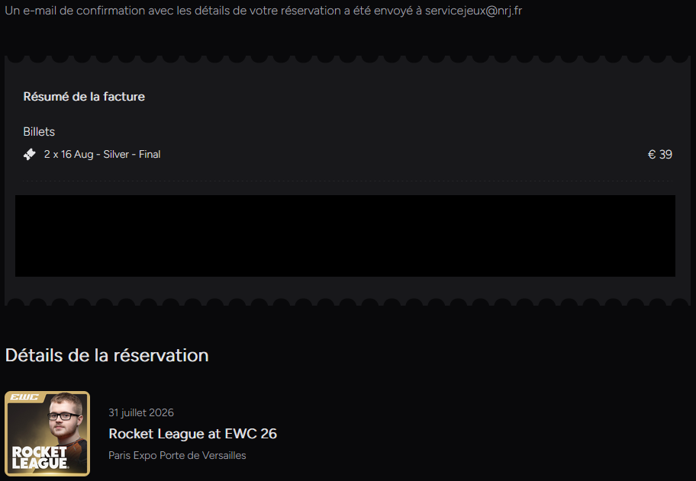The width and height of the screenshot is (696, 481).
Task: Click the € 39 ticket price
Action: click(x=660, y=154)
